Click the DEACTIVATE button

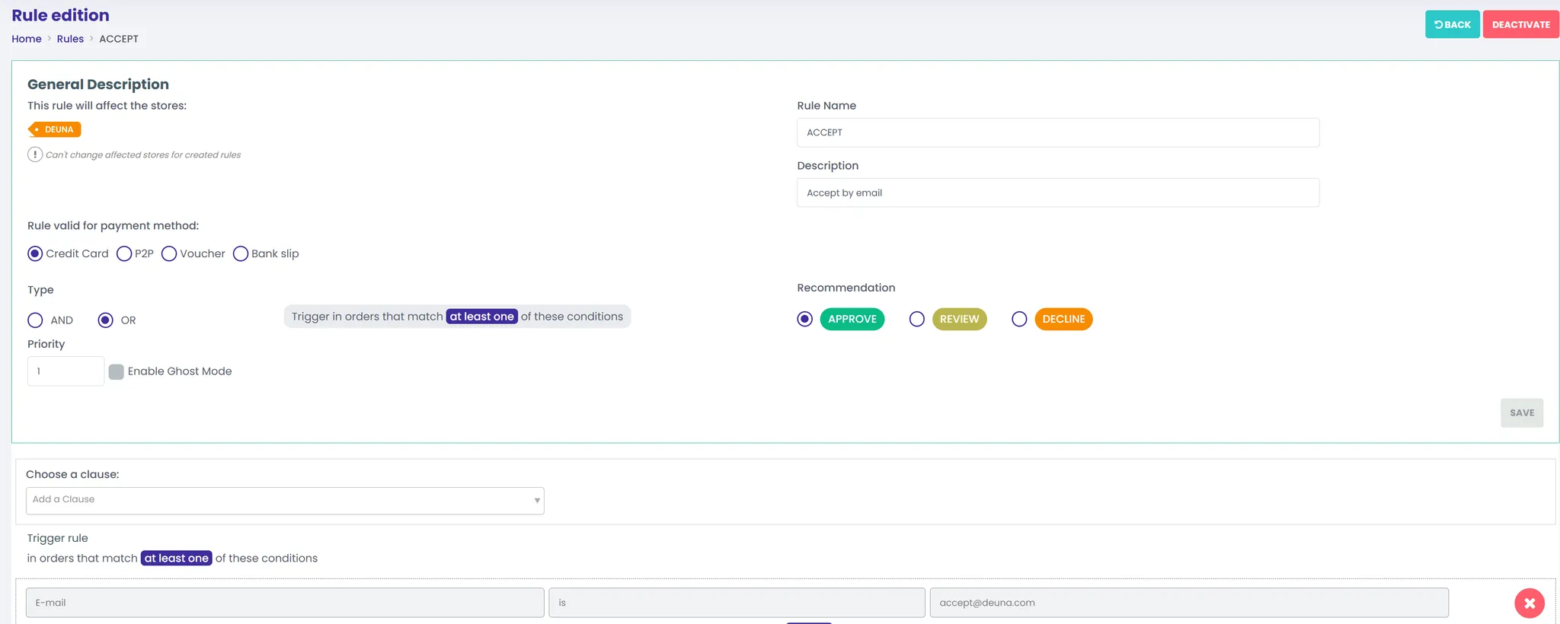coord(1520,24)
